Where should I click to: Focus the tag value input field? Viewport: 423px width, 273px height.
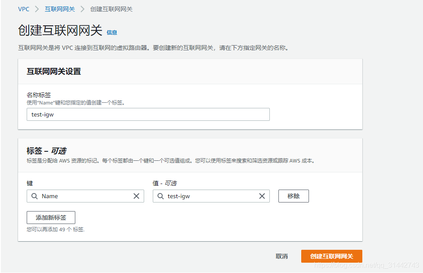211,196
